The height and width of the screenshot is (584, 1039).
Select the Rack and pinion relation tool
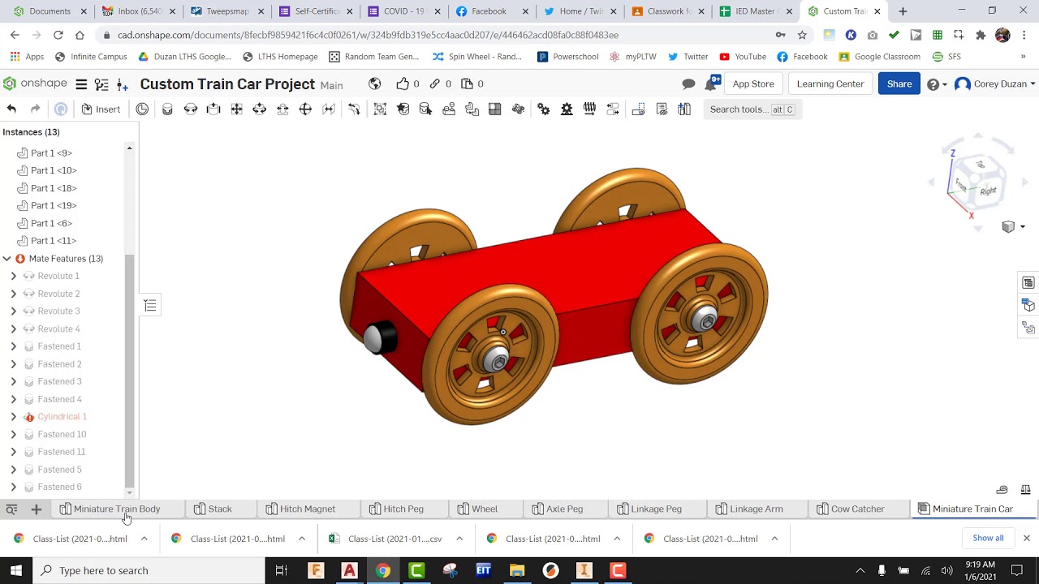click(567, 109)
